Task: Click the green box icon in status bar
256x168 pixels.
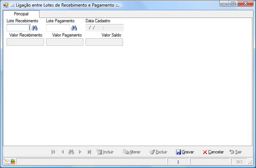Action: point(13,162)
